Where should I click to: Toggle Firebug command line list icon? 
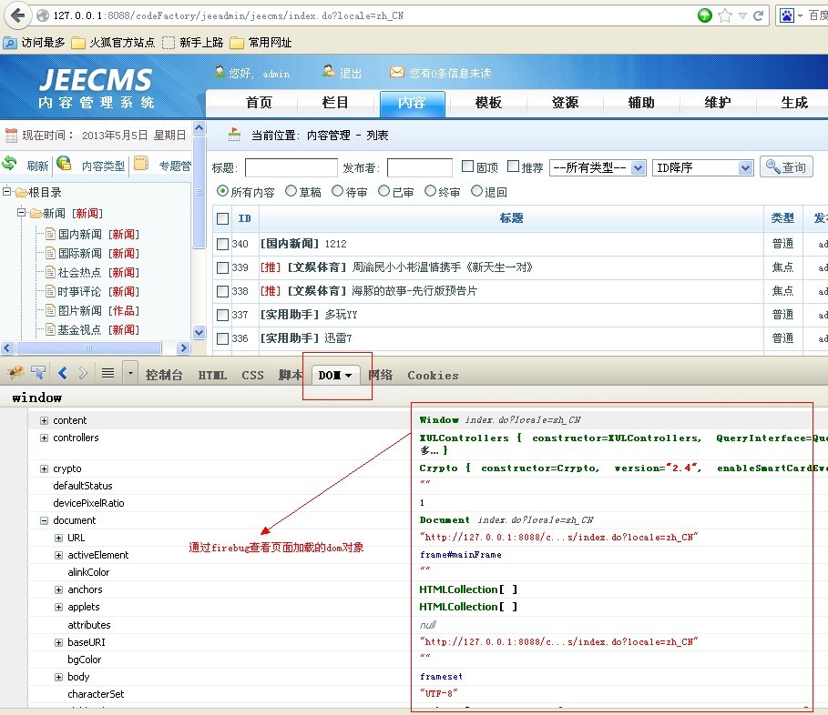pyautogui.click(x=107, y=373)
